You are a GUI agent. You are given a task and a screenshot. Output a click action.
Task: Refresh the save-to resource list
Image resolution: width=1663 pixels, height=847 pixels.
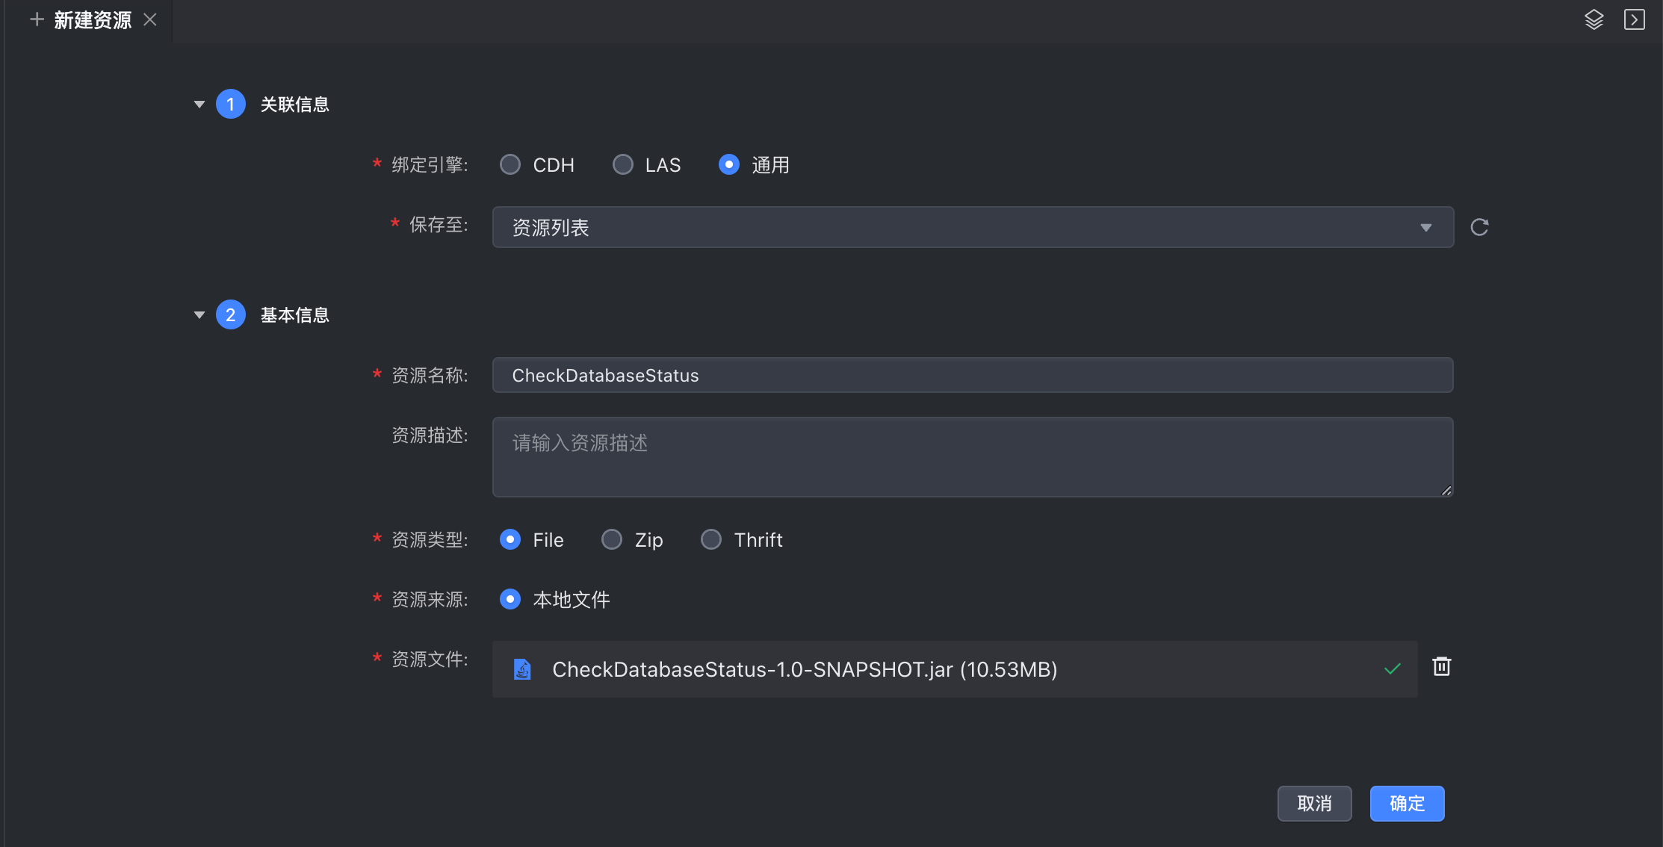(x=1479, y=227)
